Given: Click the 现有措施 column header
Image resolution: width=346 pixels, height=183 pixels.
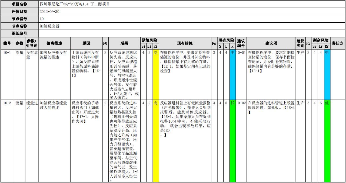Looking at the screenshot, I should click(x=185, y=43).
